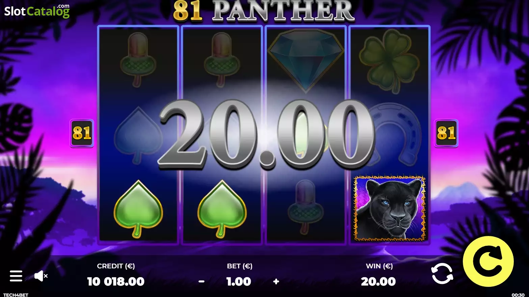Select the black panther symbol
This screenshot has height=297, width=529.
click(389, 208)
